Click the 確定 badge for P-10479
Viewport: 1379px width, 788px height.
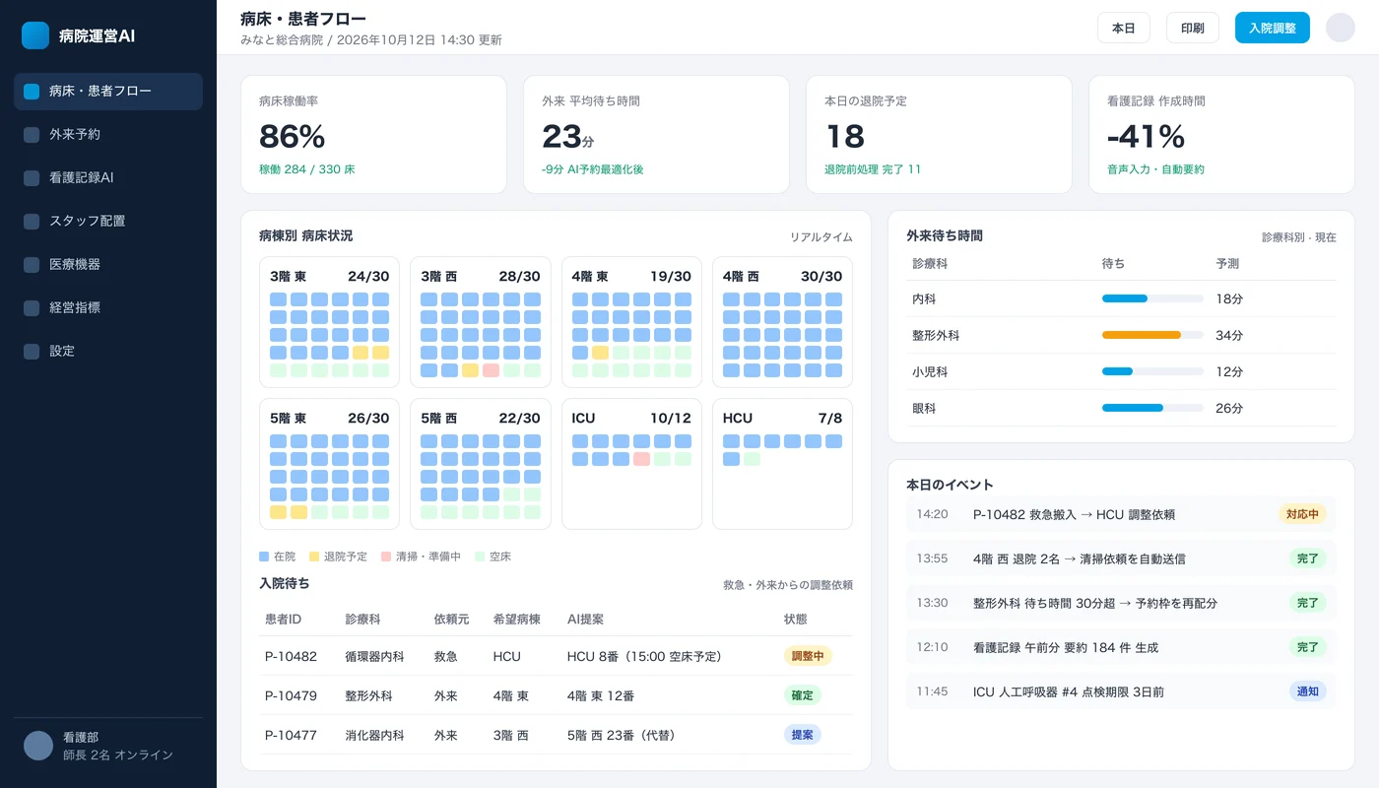tap(803, 695)
